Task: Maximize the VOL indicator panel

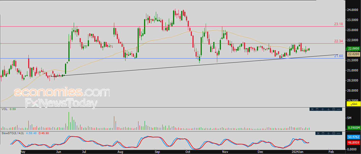Action: point(317,109)
